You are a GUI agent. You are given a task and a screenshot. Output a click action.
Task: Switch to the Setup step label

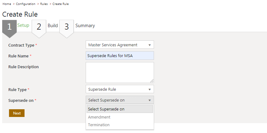click(23, 25)
